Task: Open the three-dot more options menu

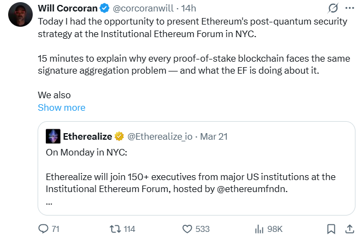Action: (x=349, y=9)
